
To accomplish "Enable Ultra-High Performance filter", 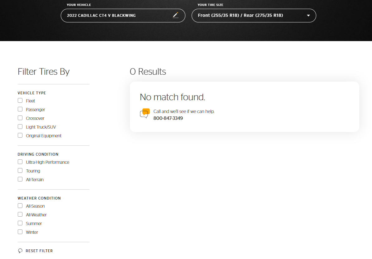I will [x=20, y=162].
